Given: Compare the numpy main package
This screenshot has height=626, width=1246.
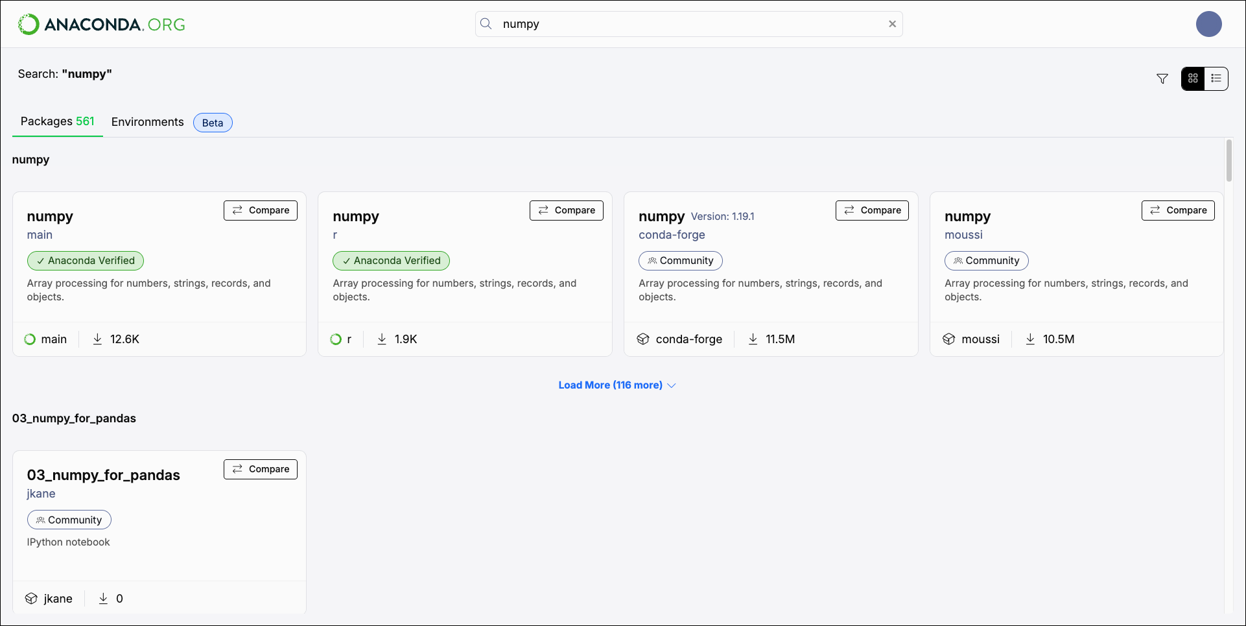Looking at the screenshot, I should (261, 210).
